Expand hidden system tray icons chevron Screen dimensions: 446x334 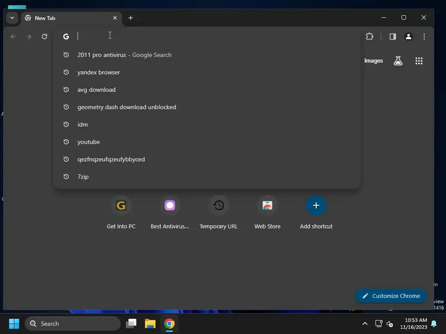(365, 324)
